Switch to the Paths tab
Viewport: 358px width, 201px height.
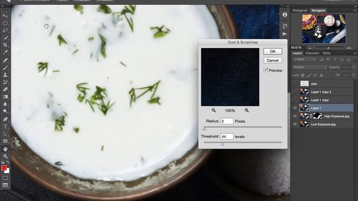tap(327, 53)
